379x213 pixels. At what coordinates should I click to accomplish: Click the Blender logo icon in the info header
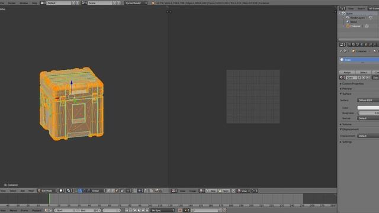tap(153, 3)
